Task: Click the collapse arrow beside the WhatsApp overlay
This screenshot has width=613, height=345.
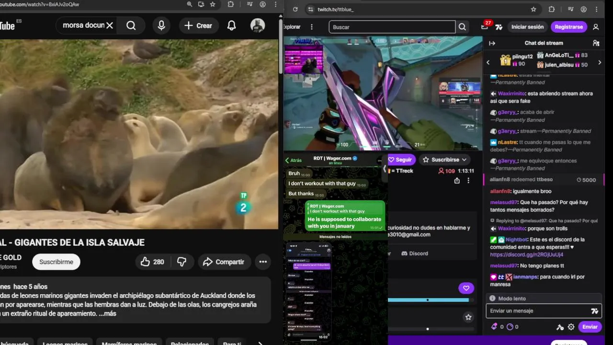Action: pyautogui.click(x=384, y=169)
